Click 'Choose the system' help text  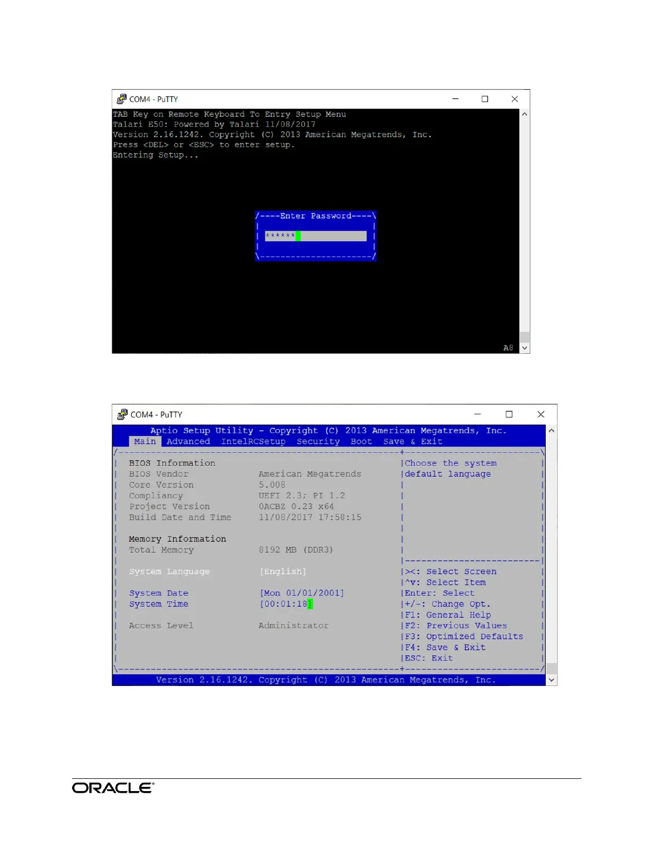[x=451, y=463]
